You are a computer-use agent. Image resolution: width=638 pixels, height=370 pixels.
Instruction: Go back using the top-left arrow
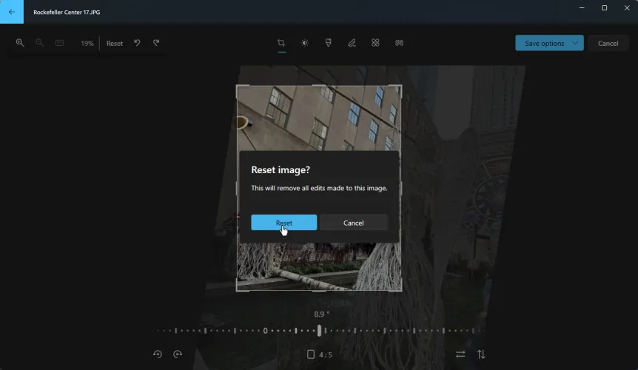[12, 12]
